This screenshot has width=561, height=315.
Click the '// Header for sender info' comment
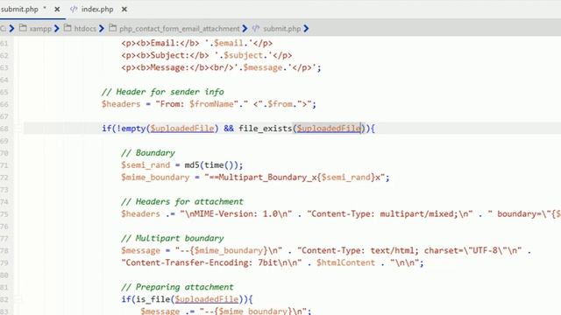[x=163, y=92]
